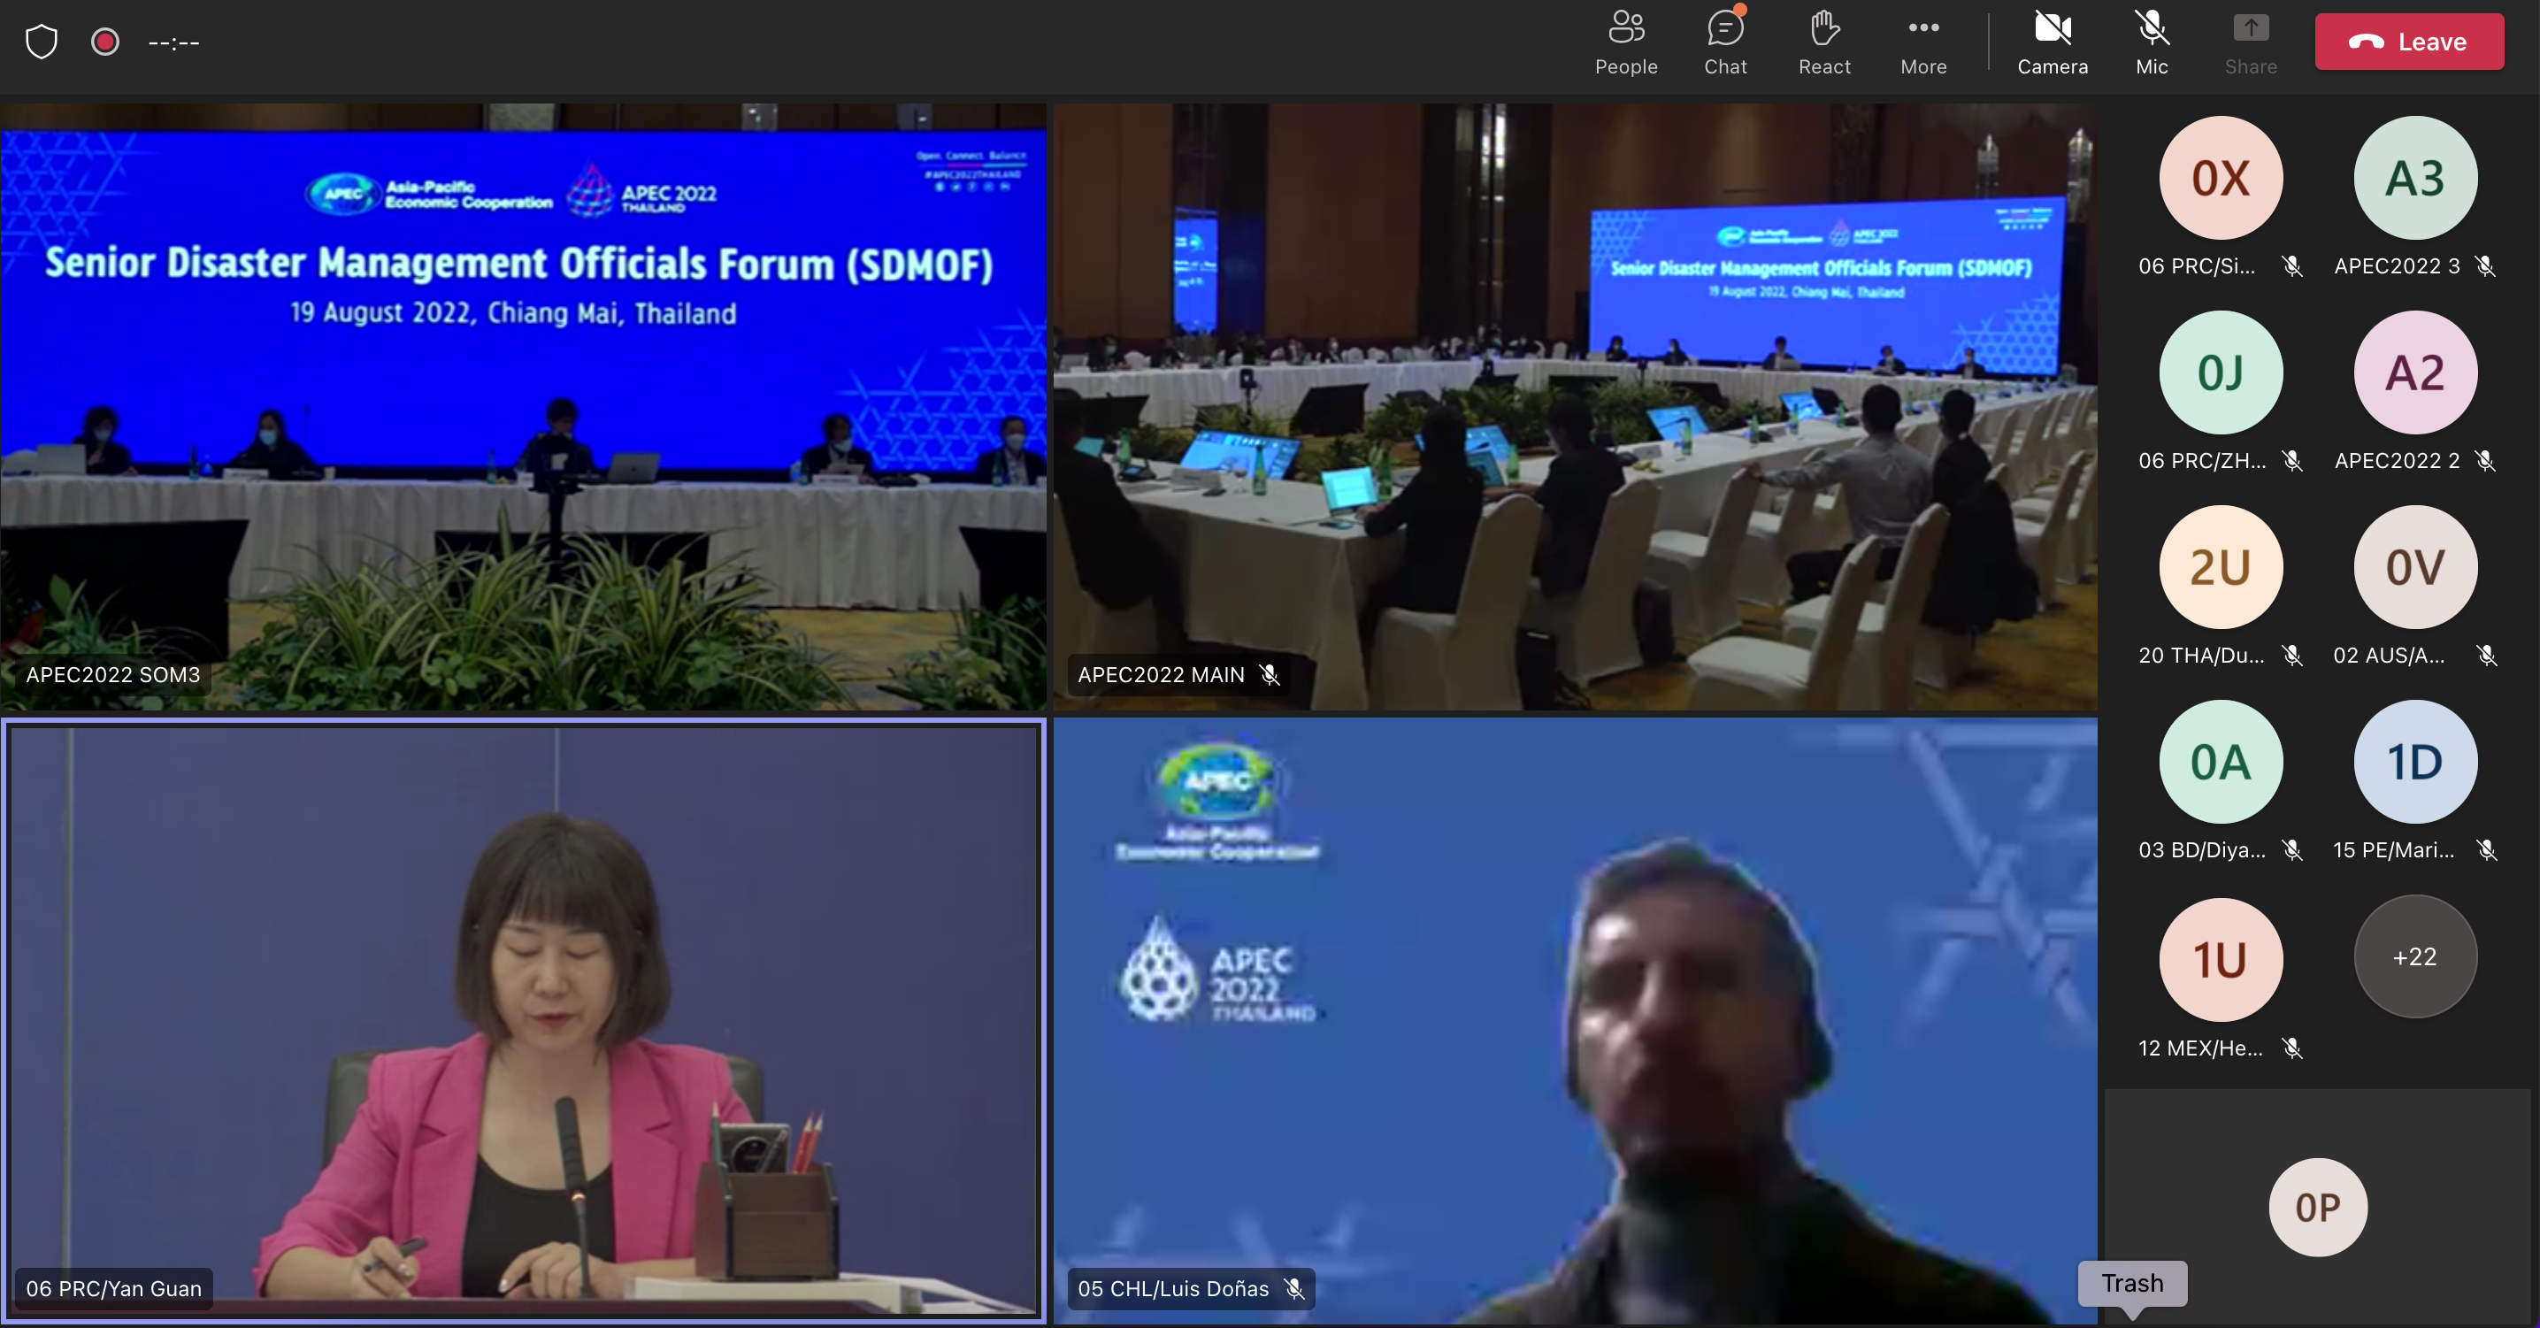Viewport: 2540px width, 1328px height.
Task: Leave the meeting
Action: [x=2409, y=42]
